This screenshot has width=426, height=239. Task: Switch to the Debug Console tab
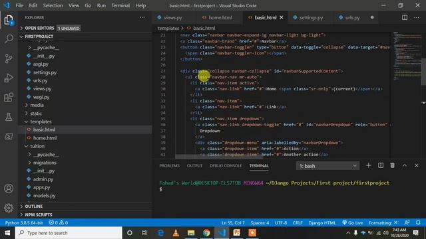click(x=226, y=165)
